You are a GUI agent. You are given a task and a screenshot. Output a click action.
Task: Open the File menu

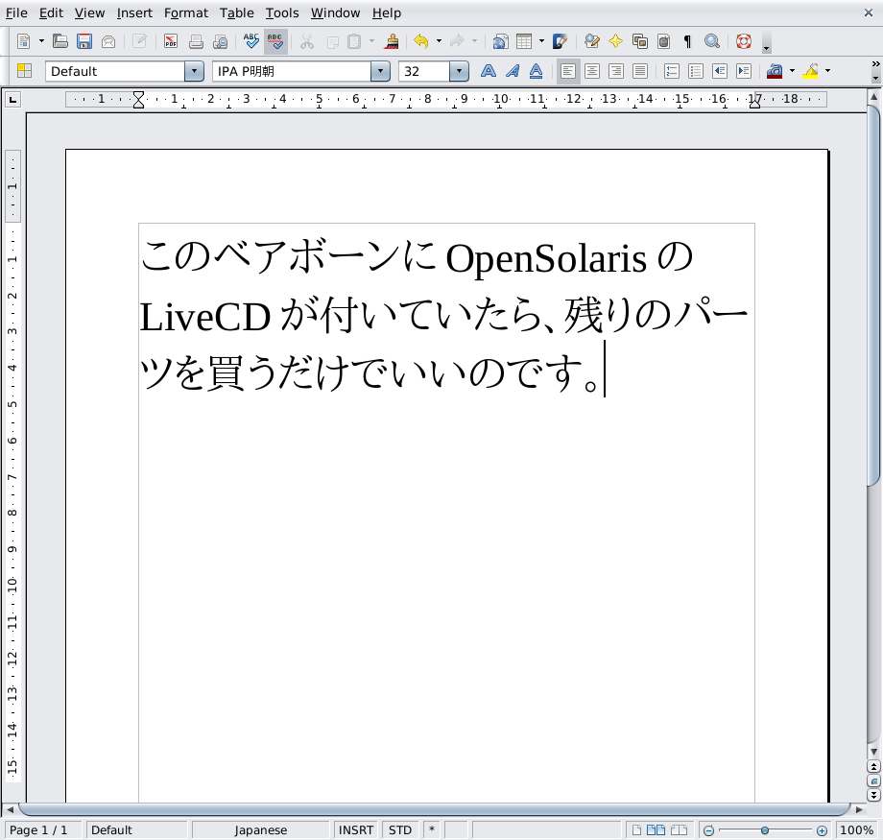point(16,12)
